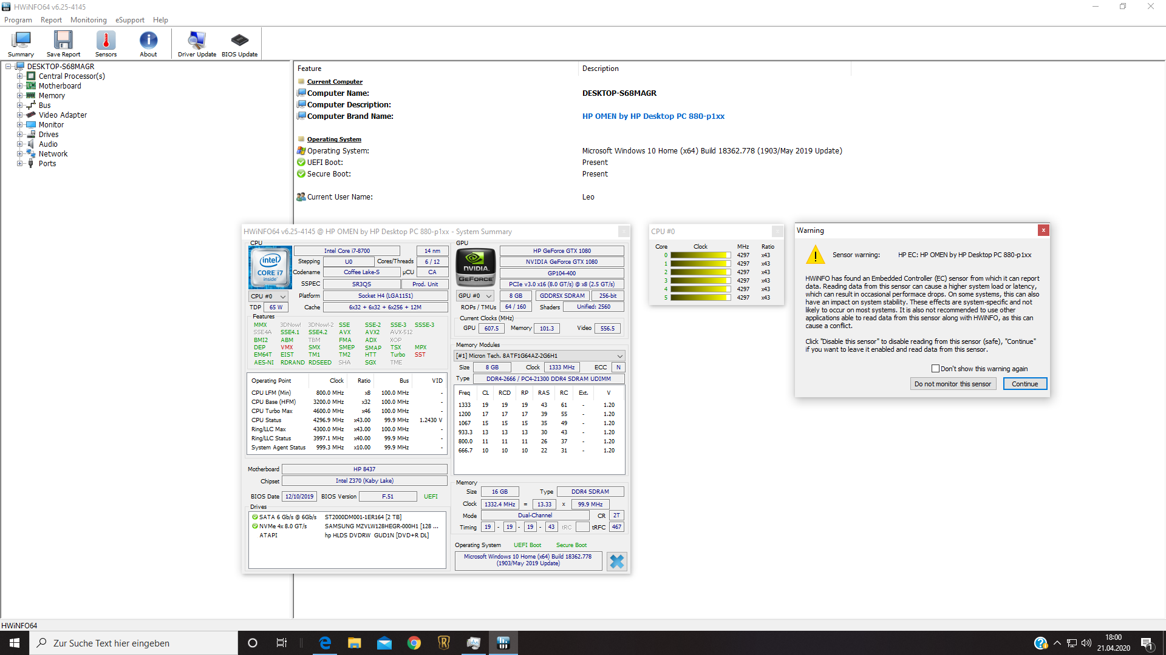
Task: Open the Report menu
Action: pyautogui.click(x=51, y=20)
